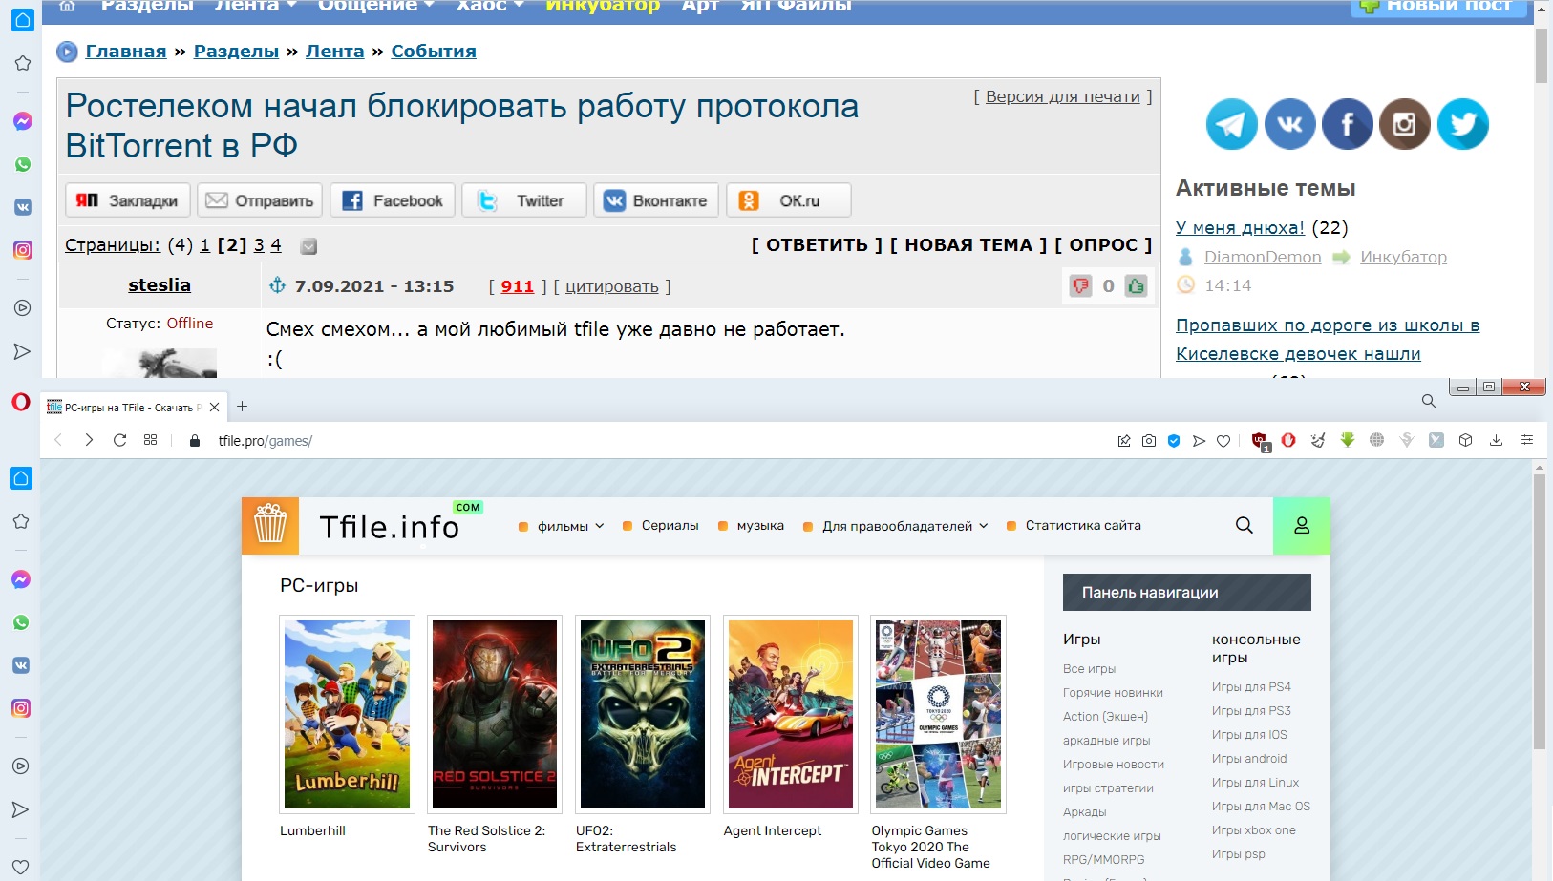Image resolution: width=1553 pixels, height=881 pixels.
Task: Open Статистика сайта in the Tfile menu
Action: click(x=1083, y=526)
